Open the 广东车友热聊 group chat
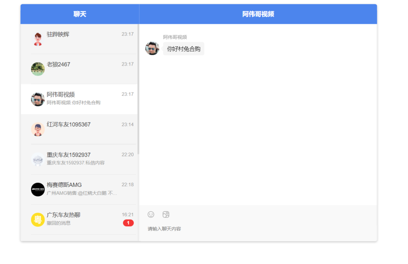The height and width of the screenshot is (264, 408). (x=80, y=219)
